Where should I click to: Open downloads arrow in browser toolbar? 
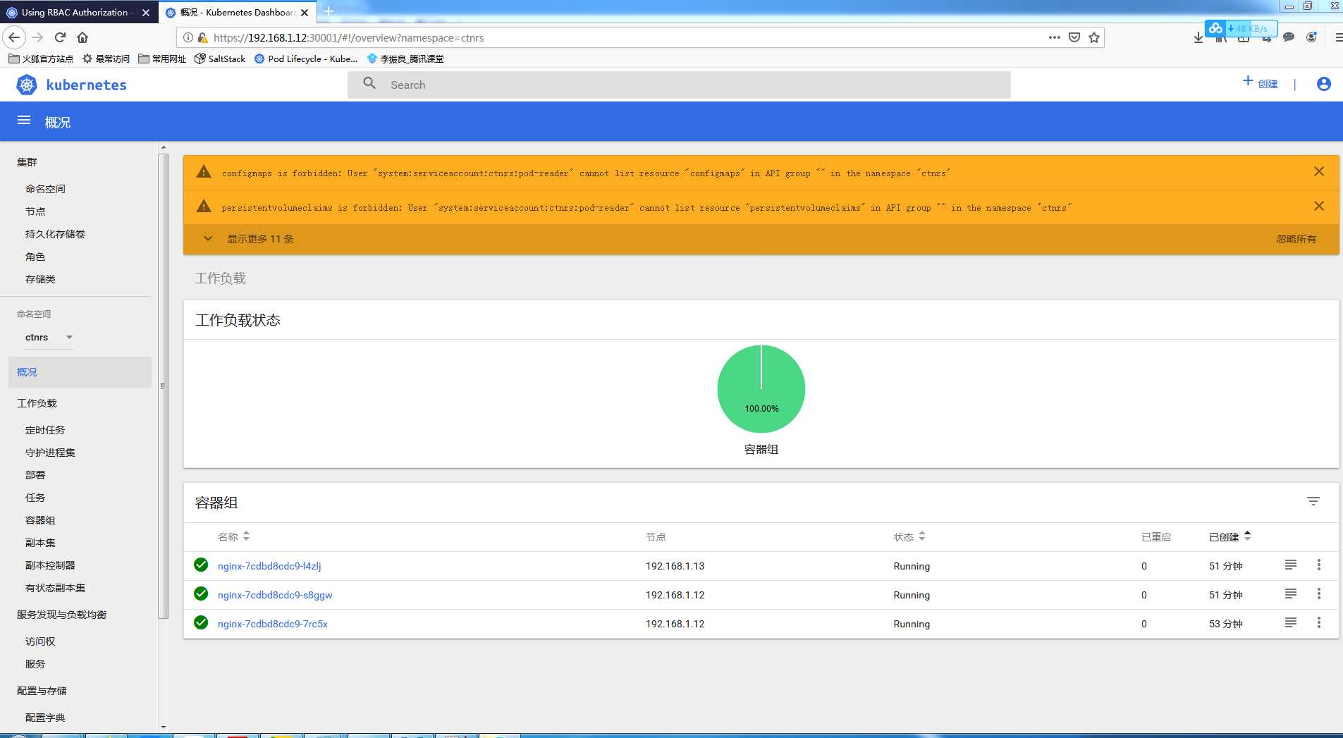[1198, 37]
